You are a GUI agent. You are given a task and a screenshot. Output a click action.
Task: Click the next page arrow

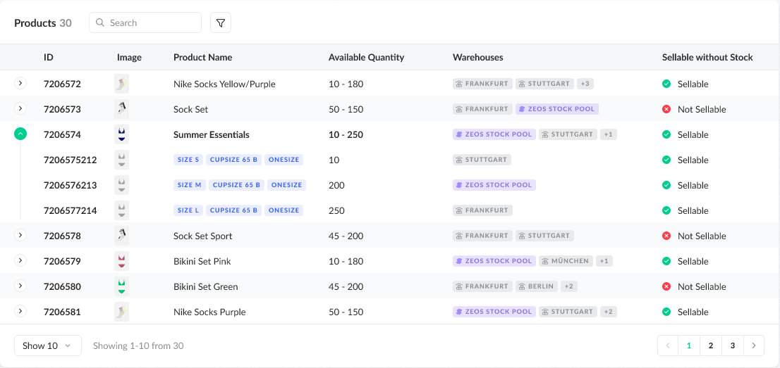pyautogui.click(x=754, y=345)
